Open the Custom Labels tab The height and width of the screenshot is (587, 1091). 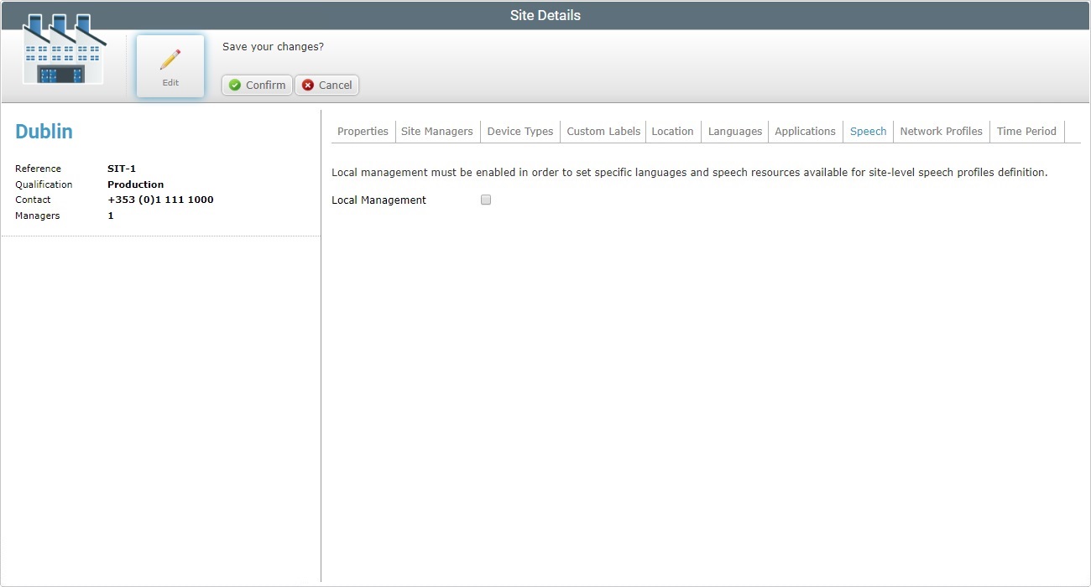coord(603,131)
